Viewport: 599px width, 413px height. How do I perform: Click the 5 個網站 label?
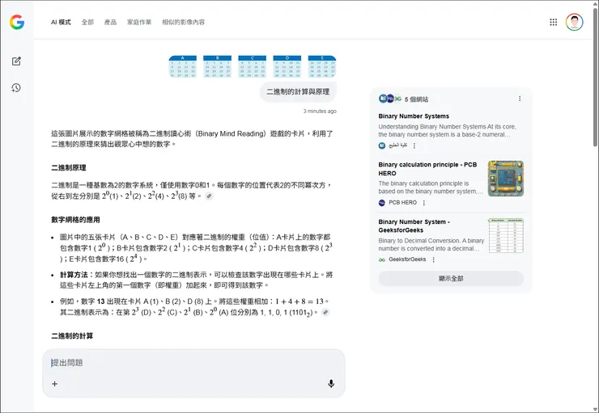416,99
